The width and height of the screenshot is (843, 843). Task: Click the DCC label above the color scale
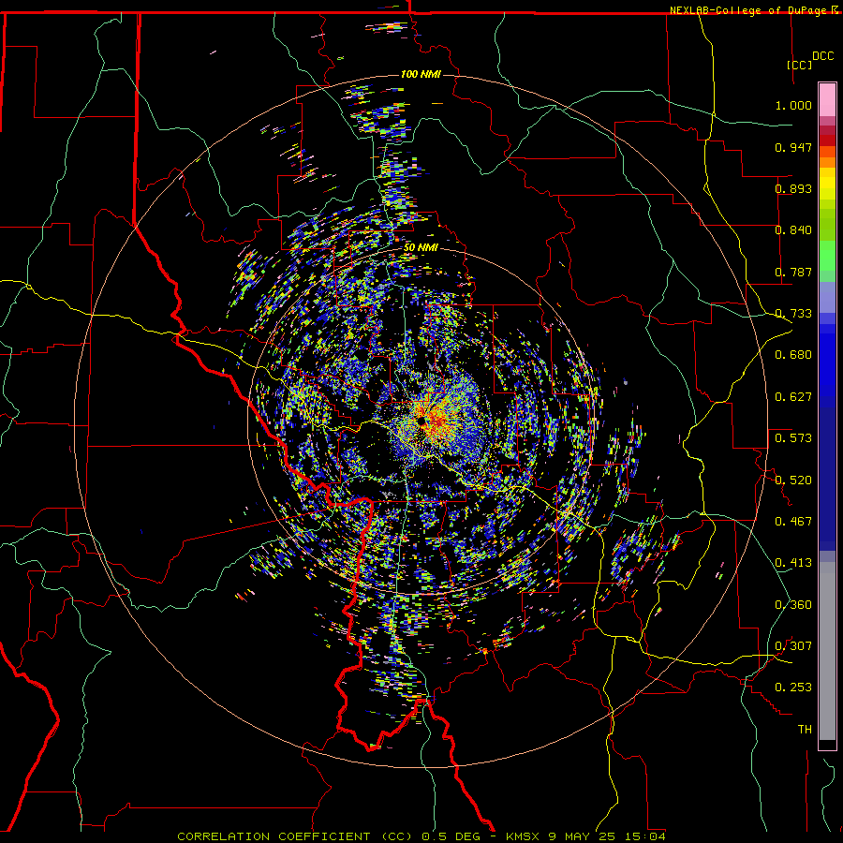click(x=822, y=56)
